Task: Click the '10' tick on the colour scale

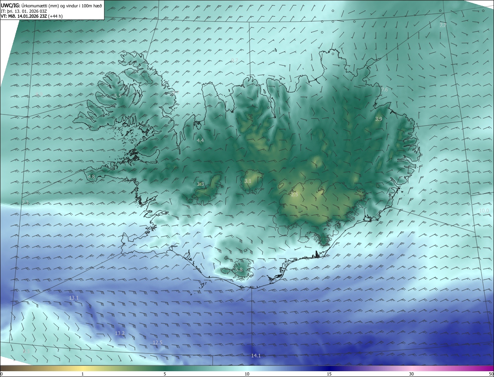Action: [x=247, y=374]
